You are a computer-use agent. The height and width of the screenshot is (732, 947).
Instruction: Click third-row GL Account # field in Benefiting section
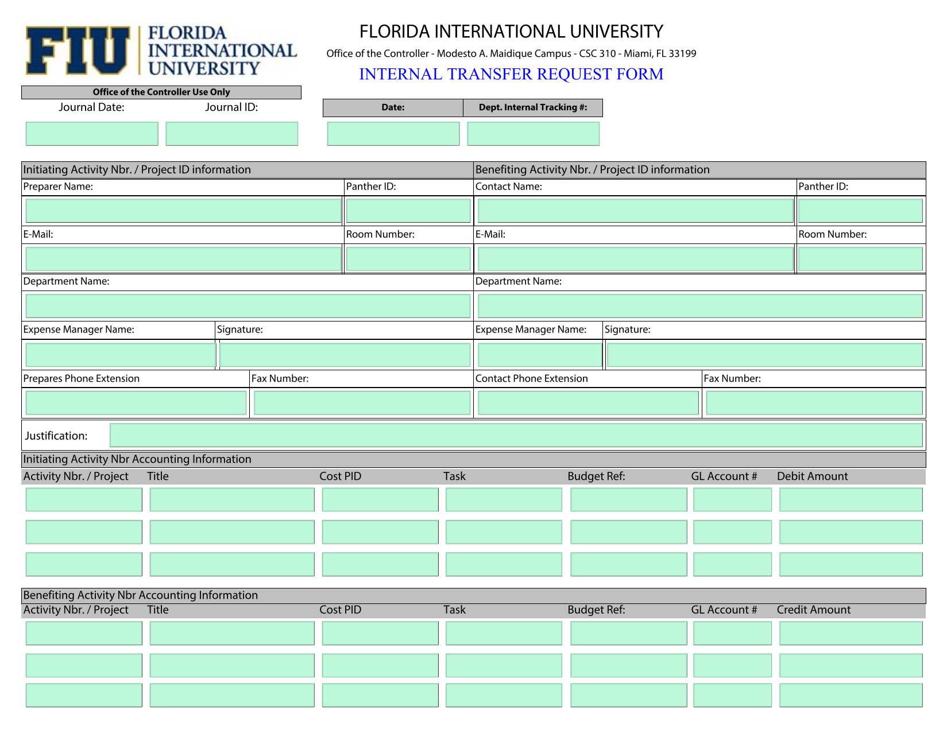732,695
